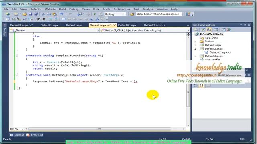Click the Copy toolbar icon
Image resolution: width=257 pixels, height=144 pixels.
49,14
